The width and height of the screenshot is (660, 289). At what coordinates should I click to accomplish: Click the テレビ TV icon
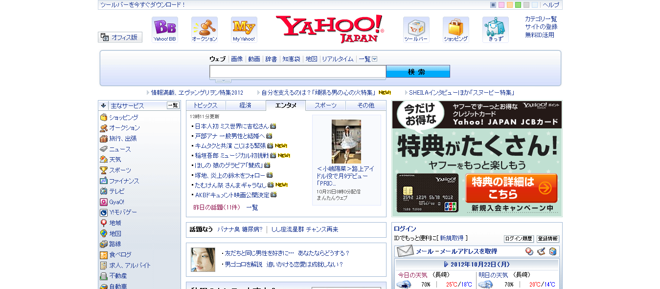point(104,191)
